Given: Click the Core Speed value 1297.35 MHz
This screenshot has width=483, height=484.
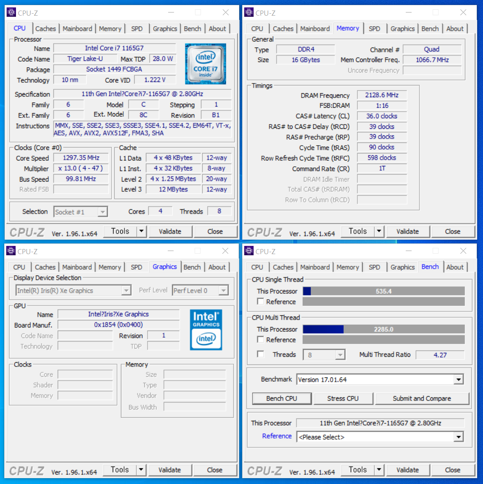Looking at the screenshot, I should point(81,158).
